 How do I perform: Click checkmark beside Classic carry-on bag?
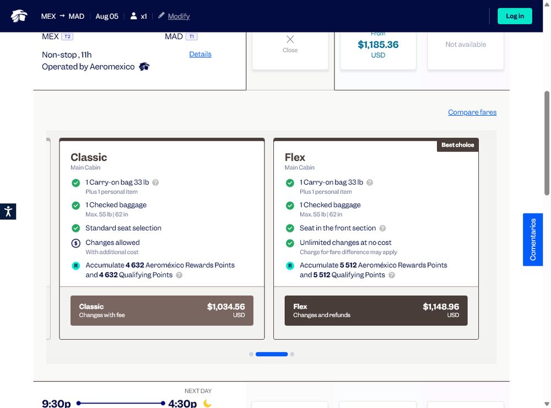click(75, 183)
